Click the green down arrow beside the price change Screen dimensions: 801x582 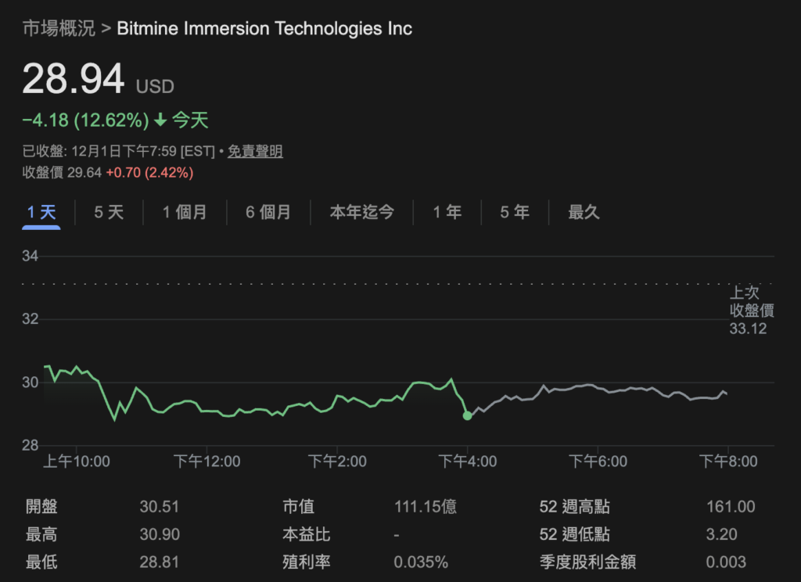[160, 120]
